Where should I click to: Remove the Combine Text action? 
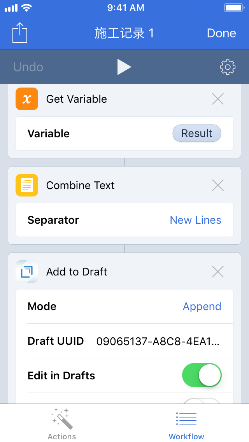point(218,186)
